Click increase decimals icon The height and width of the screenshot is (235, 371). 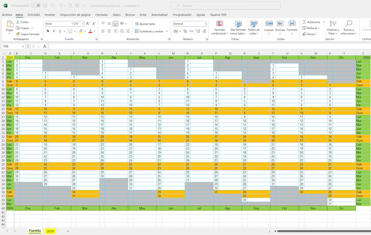(198, 31)
